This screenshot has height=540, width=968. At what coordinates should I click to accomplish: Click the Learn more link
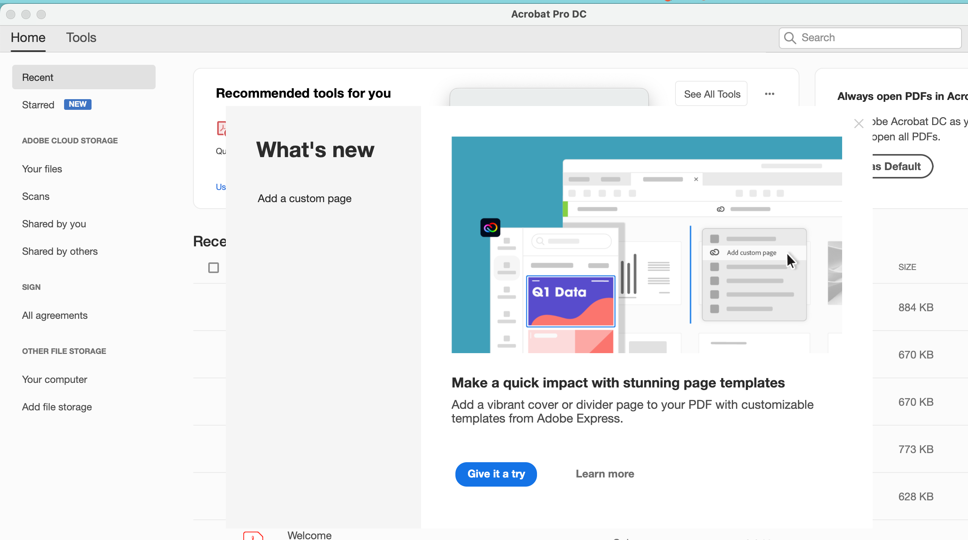(605, 474)
